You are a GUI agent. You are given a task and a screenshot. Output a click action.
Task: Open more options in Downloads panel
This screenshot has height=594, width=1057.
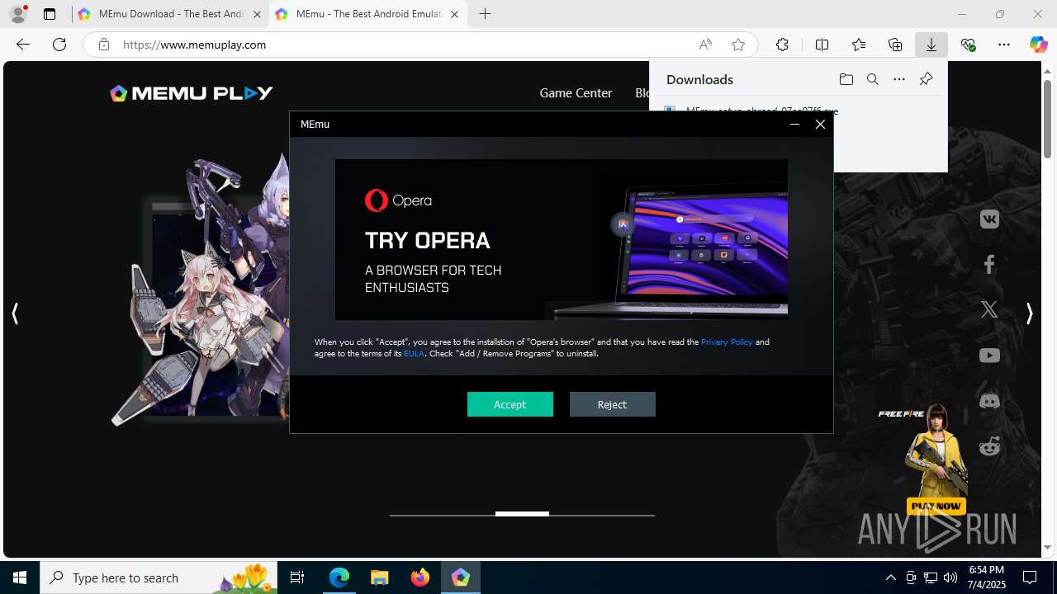tap(898, 79)
